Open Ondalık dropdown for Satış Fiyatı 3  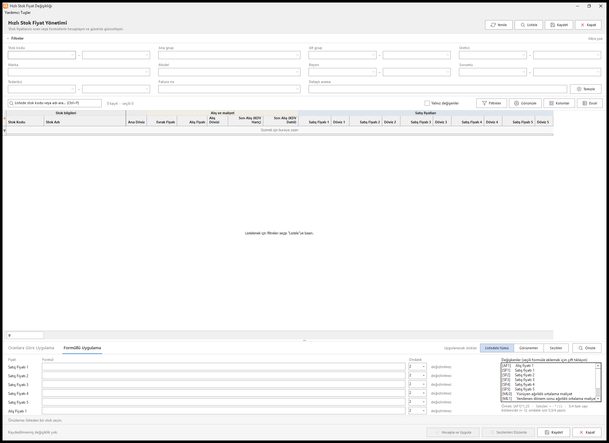(424, 384)
